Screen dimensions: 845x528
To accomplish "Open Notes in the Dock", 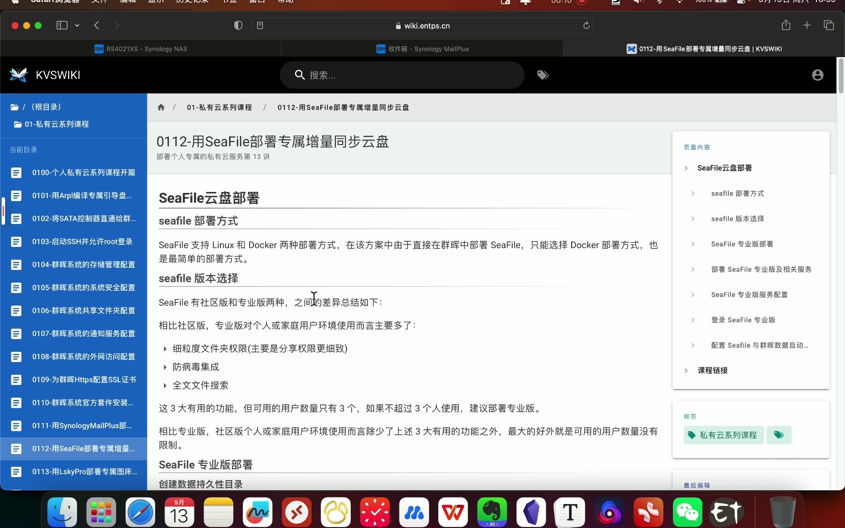I will tap(218, 512).
